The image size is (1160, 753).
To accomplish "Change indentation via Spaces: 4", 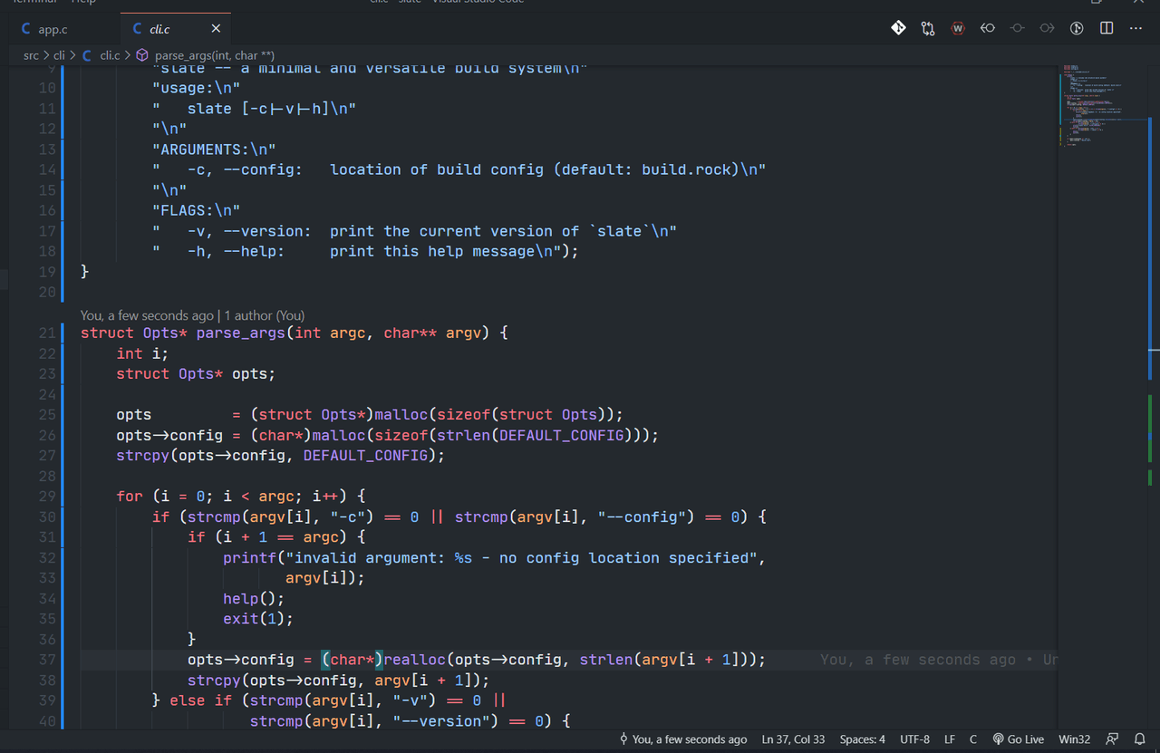I will click(862, 739).
